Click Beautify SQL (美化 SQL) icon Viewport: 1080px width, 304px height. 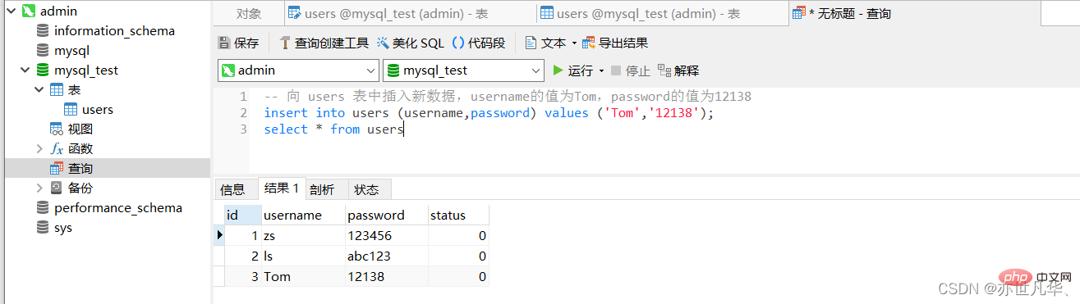click(384, 43)
